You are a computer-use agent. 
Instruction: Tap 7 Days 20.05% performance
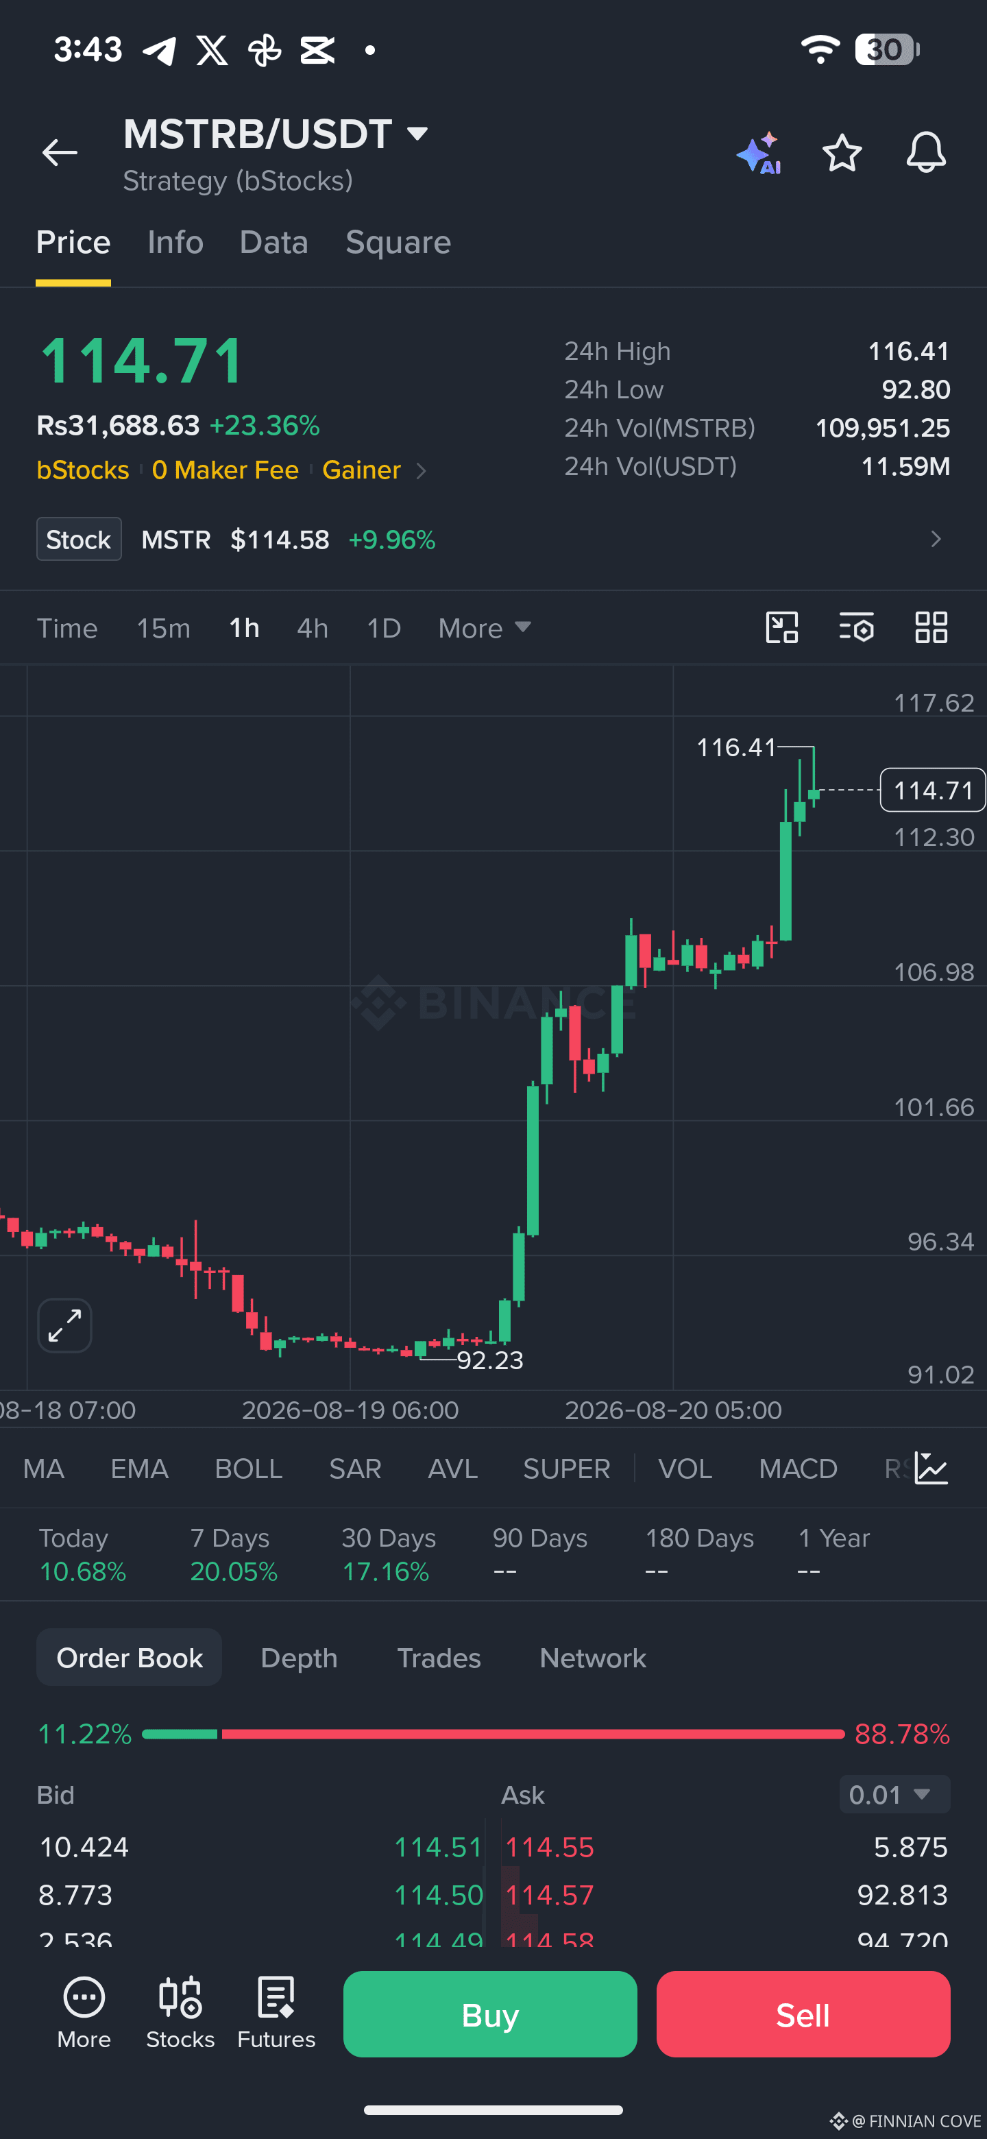[234, 1554]
